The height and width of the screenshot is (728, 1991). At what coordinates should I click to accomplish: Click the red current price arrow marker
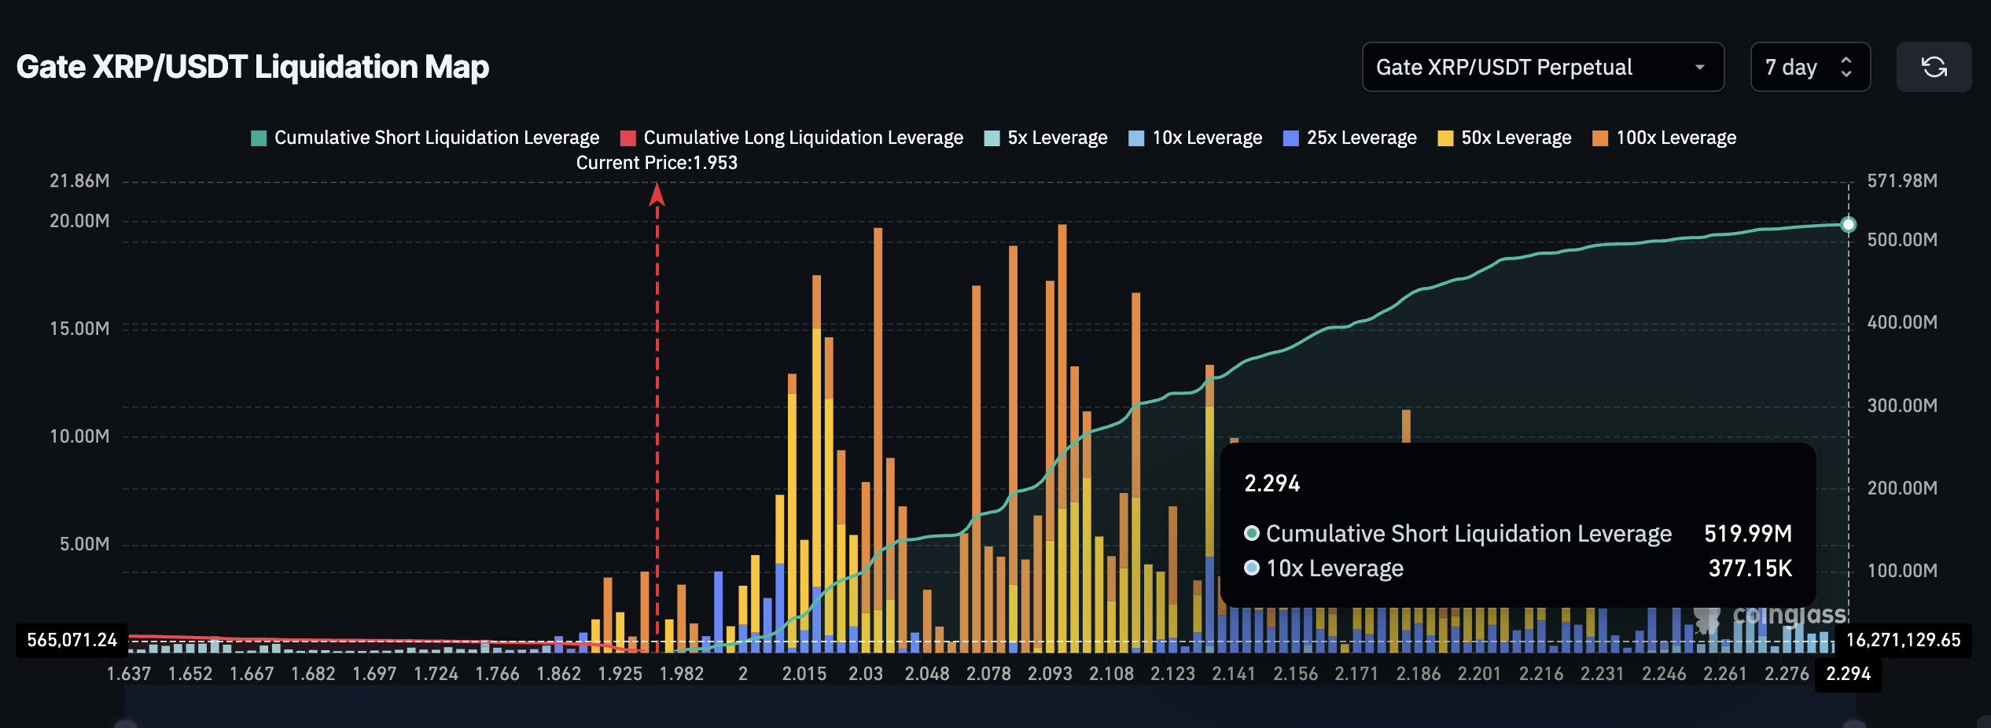657,194
